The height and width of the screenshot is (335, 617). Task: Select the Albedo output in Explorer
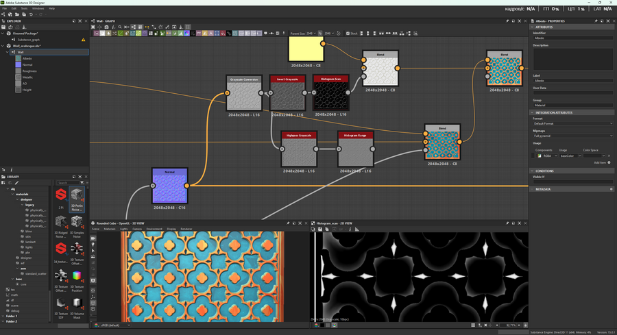[x=27, y=58]
